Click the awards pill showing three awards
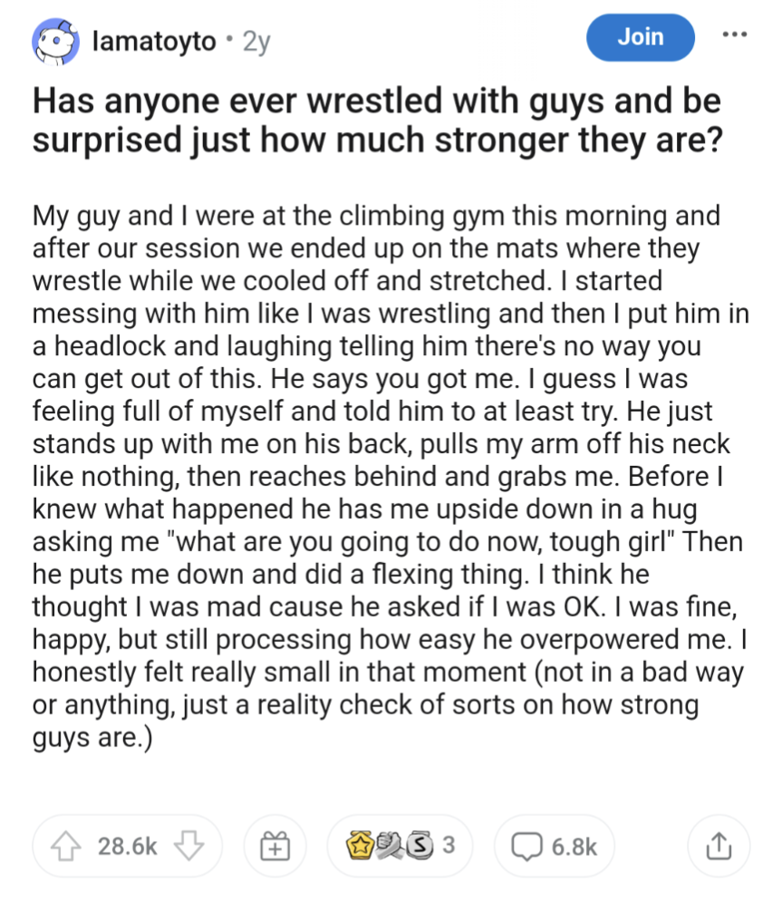782x901 pixels. pos(400,847)
